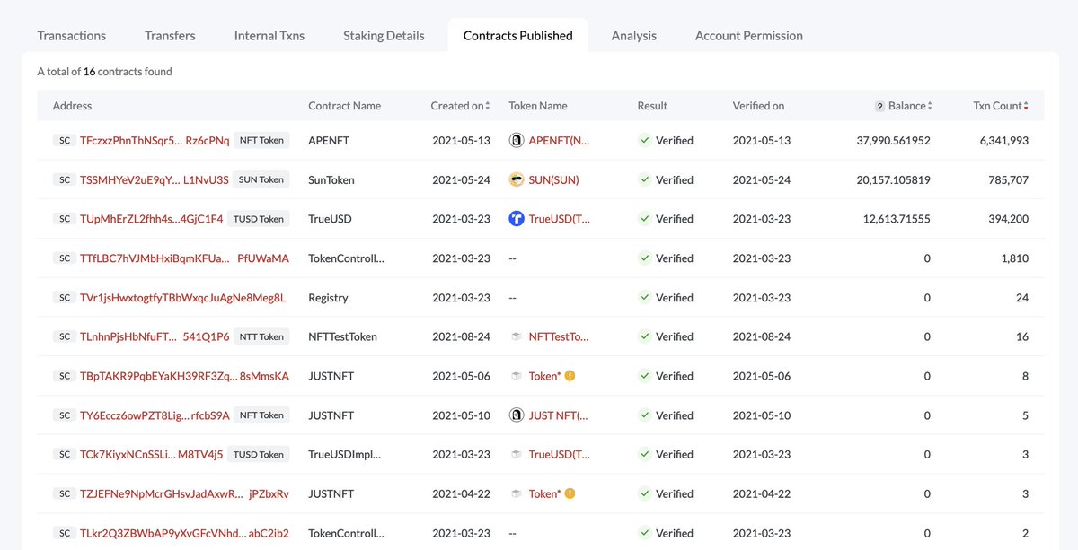Open TrueUSD address TUpMhErZL2fhh4s

(152, 219)
